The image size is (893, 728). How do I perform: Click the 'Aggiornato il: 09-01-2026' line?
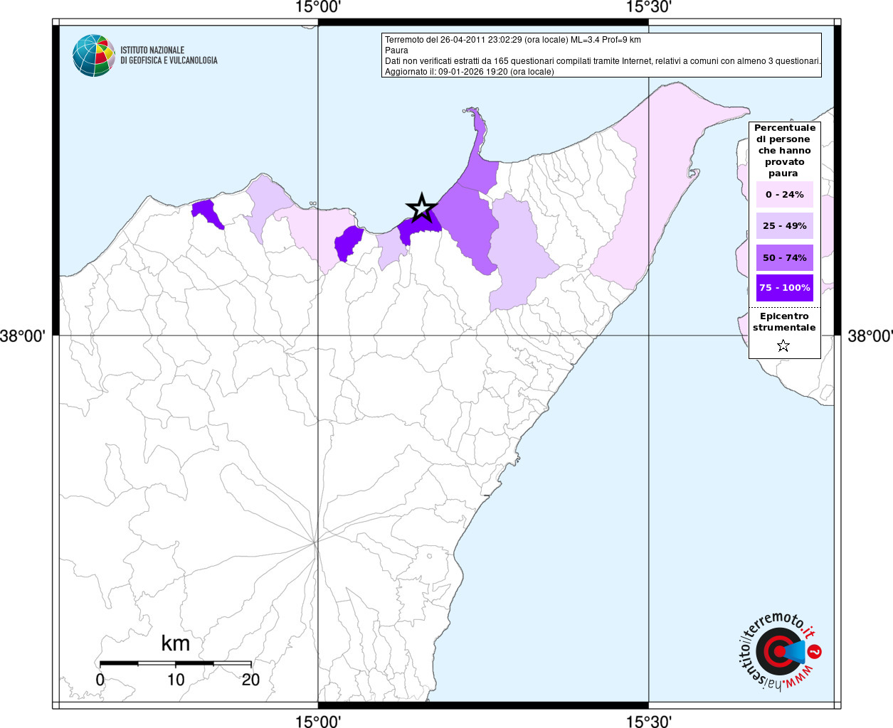pyautogui.click(x=470, y=72)
